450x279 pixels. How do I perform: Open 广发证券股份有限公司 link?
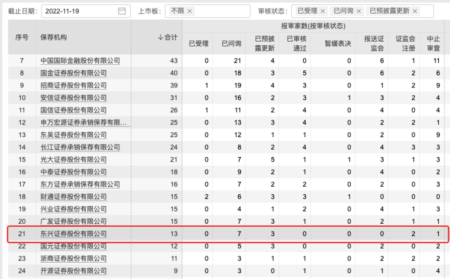pos(73,221)
